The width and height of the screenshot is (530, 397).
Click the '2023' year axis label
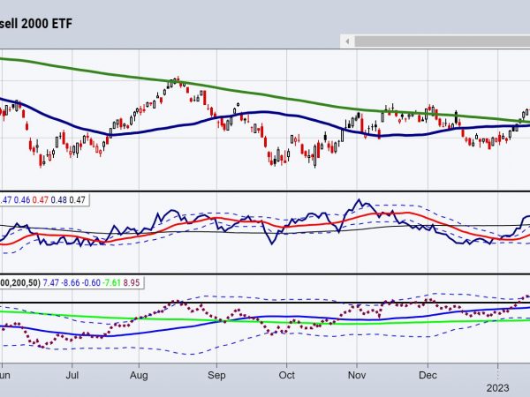497,388
